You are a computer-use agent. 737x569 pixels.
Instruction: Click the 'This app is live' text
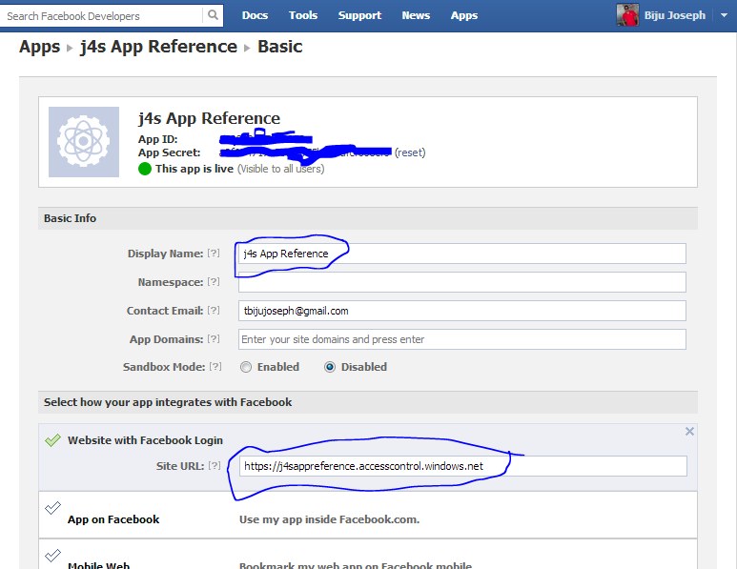point(194,169)
